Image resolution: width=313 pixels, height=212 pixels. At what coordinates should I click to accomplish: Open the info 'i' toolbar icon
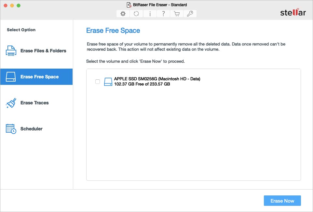pos(150,14)
